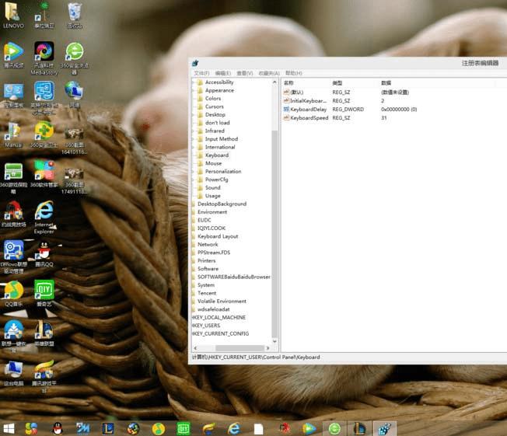Select the Mouse registry key
Image resolution: width=507 pixels, height=436 pixels.
(213, 163)
